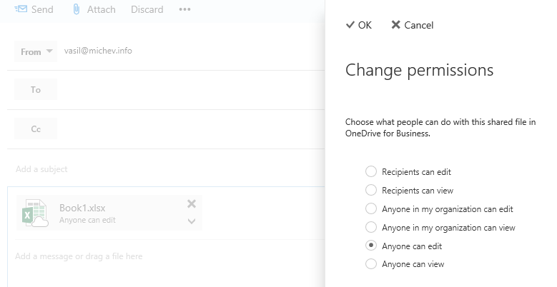557x287 pixels.
Task: Select Recipients can view option
Action: point(370,191)
